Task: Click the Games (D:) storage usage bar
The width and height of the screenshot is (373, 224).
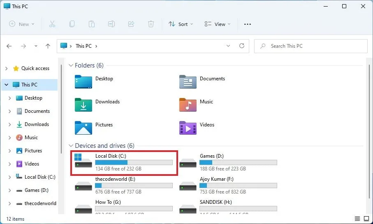Action: coord(238,163)
